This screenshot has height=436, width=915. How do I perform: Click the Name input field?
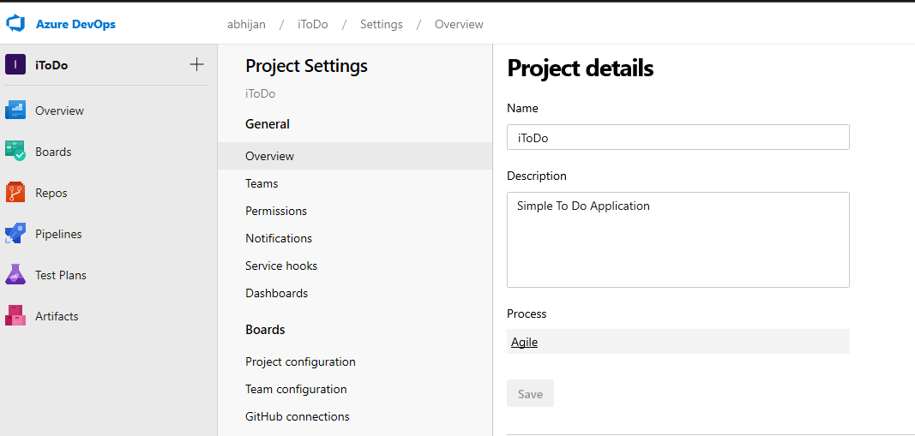tap(678, 137)
